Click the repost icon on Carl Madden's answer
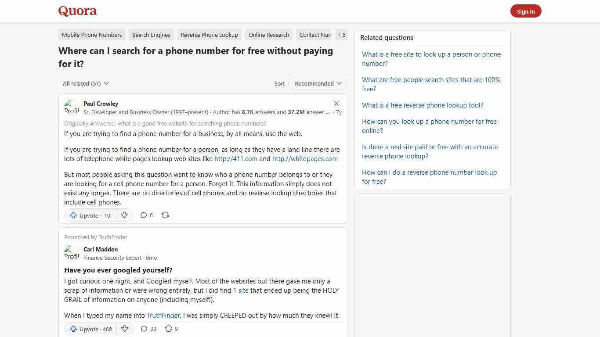This screenshot has width=600, height=337. 171,329
